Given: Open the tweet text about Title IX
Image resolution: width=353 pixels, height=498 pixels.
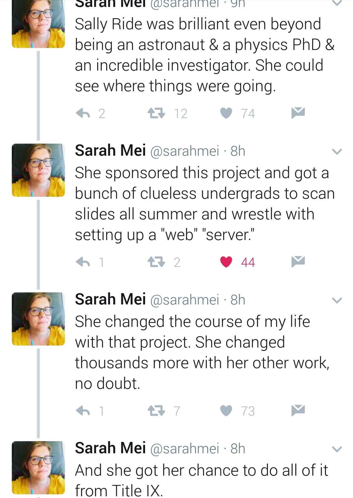Looking at the screenshot, I should click(x=201, y=480).
